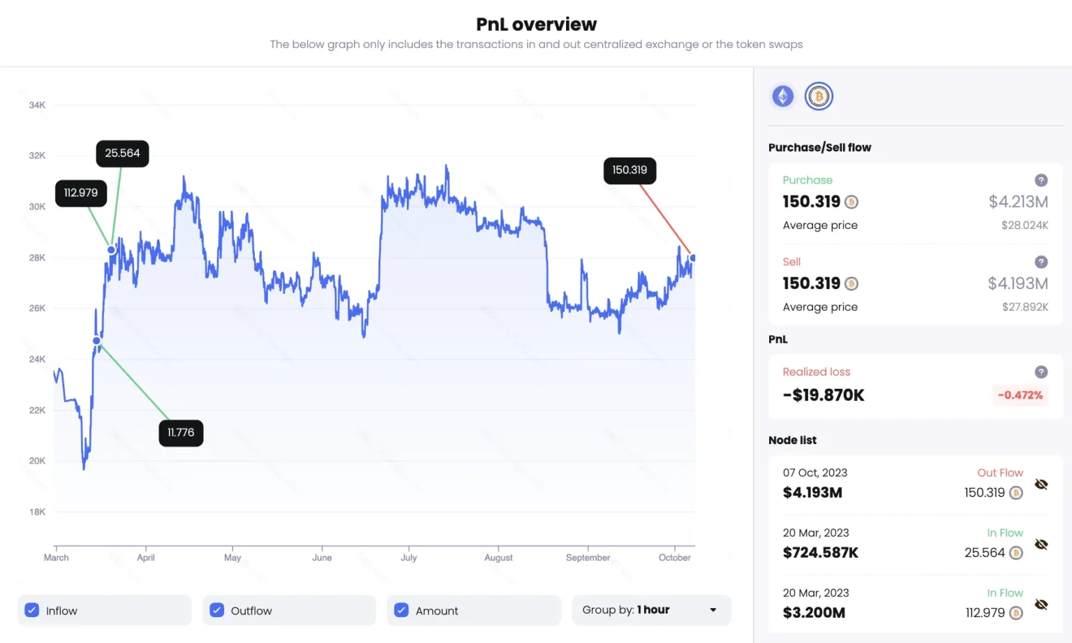This screenshot has height=643, width=1072.
Task: Click the BTC symbol beside Sell 150.319
Action: pos(851,283)
